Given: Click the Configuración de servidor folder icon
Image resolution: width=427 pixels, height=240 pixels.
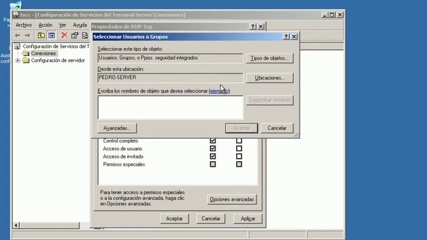Looking at the screenshot, I should 26,61.
